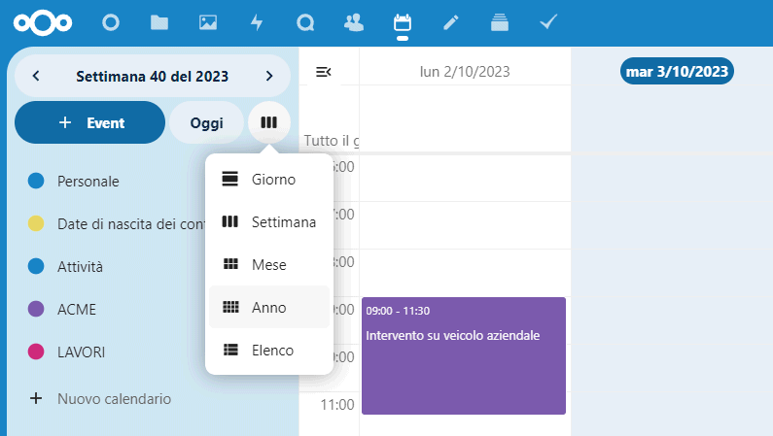Open the Dashboard app icon
Screen dimensions: 773x436
(111, 22)
